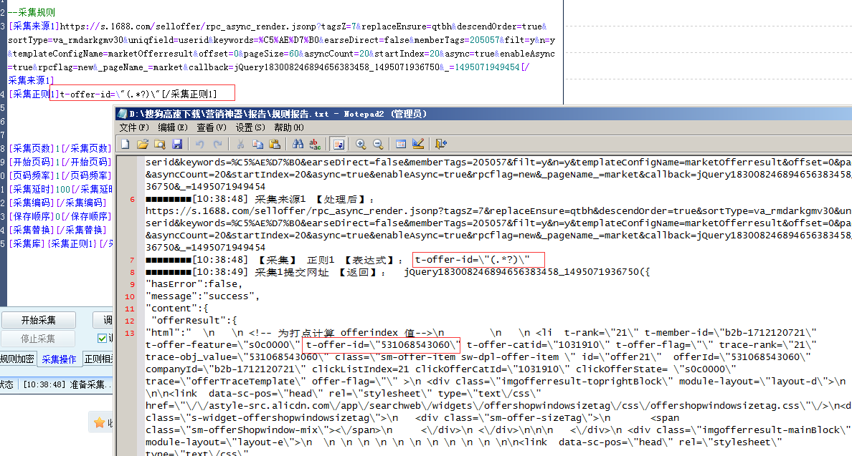852x456 pixels.
Task: Open the 查看(V) menu
Action: pos(211,127)
